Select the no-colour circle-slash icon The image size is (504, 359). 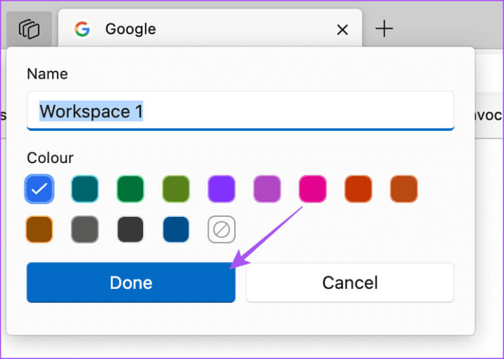pyautogui.click(x=222, y=229)
